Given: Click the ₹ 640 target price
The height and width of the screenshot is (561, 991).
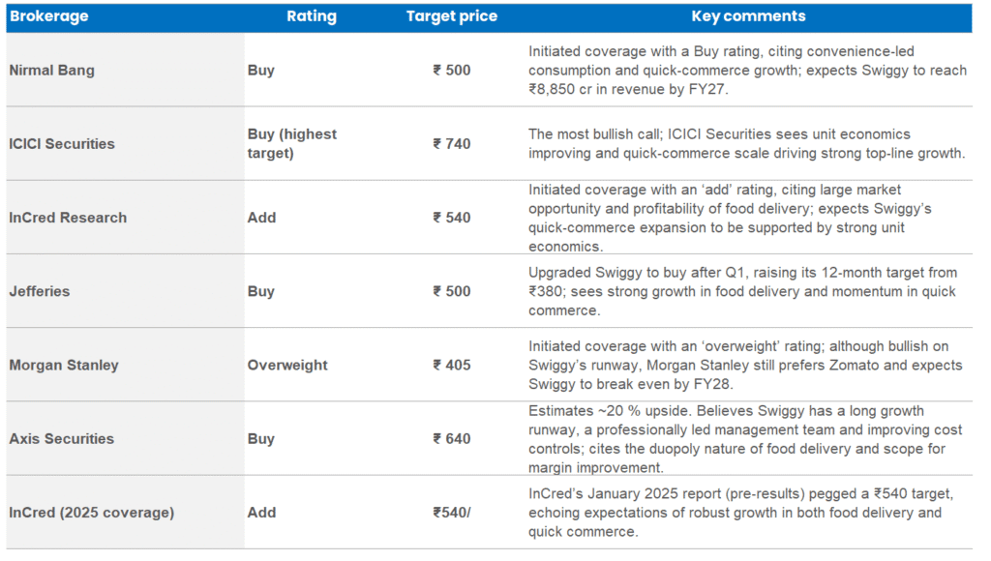Looking at the screenshot, I should click(452, 439).
